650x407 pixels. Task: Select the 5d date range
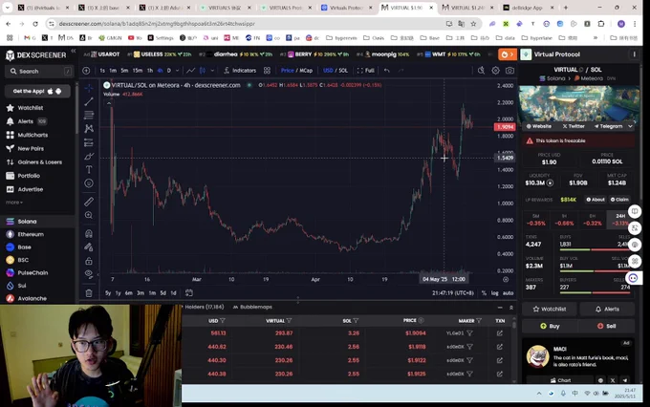(162, 293)
